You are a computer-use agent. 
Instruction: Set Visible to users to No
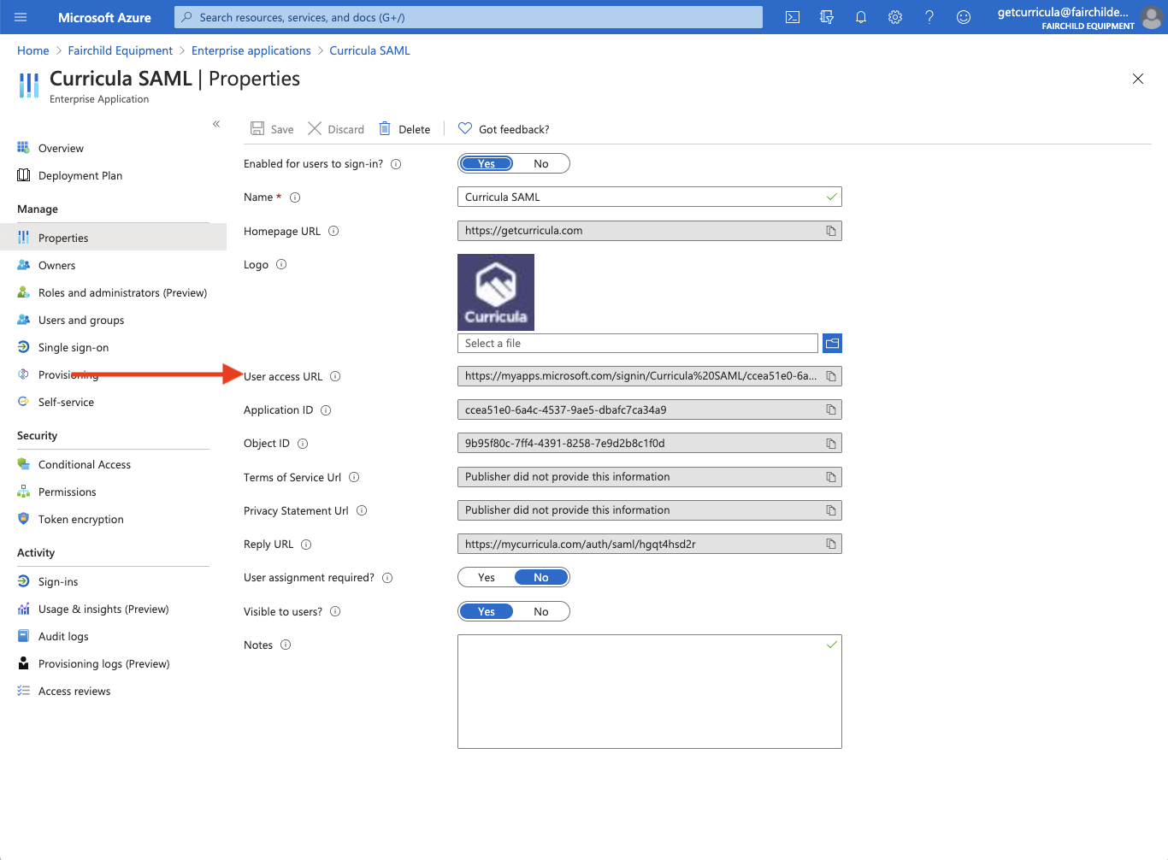(541, 611)
